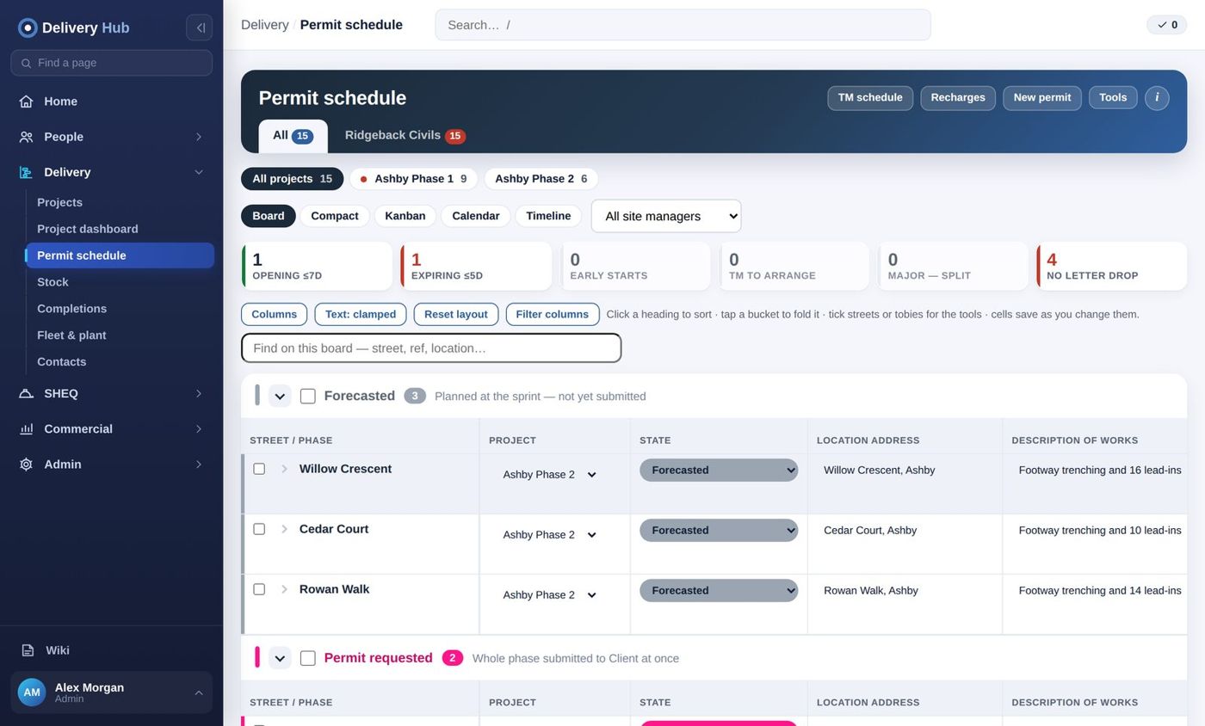The height and width of the screenshot is (726, 1205).
Task: Open the Stock page in the sidebar
Action: (120, 282)
